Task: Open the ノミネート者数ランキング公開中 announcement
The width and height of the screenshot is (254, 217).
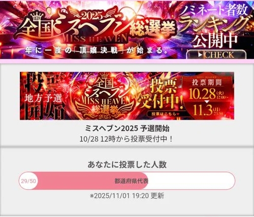Action: click(216, 26)
